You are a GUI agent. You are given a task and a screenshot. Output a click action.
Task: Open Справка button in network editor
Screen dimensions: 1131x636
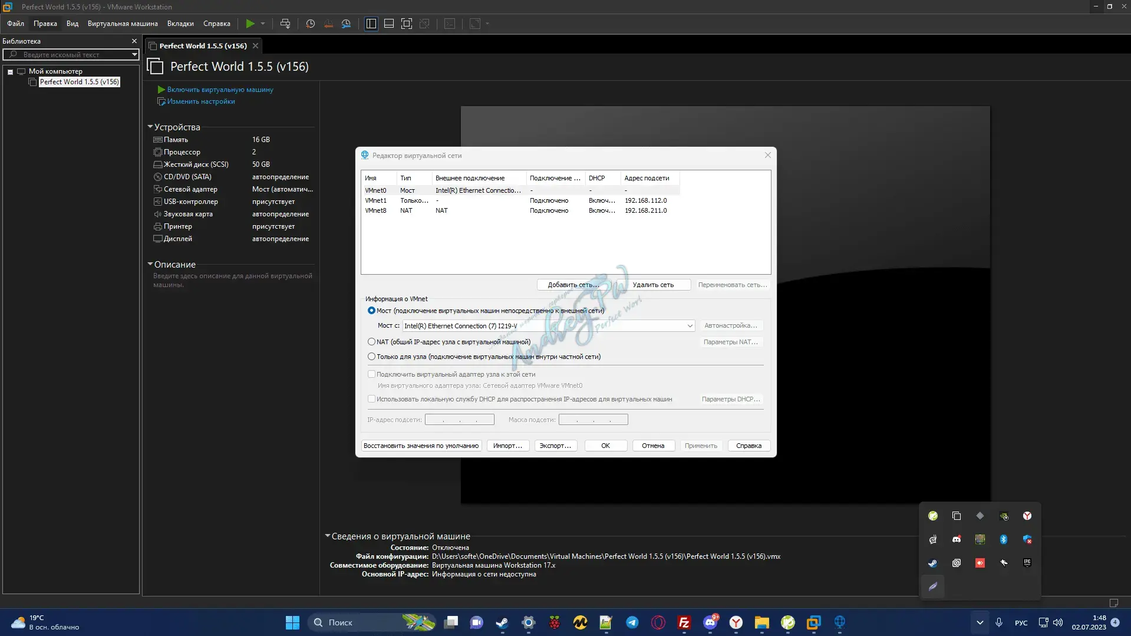click(748, 446)
